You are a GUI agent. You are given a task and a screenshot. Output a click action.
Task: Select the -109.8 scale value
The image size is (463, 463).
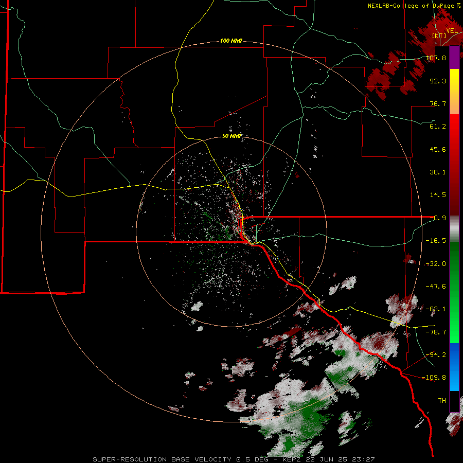pos(434,378)
